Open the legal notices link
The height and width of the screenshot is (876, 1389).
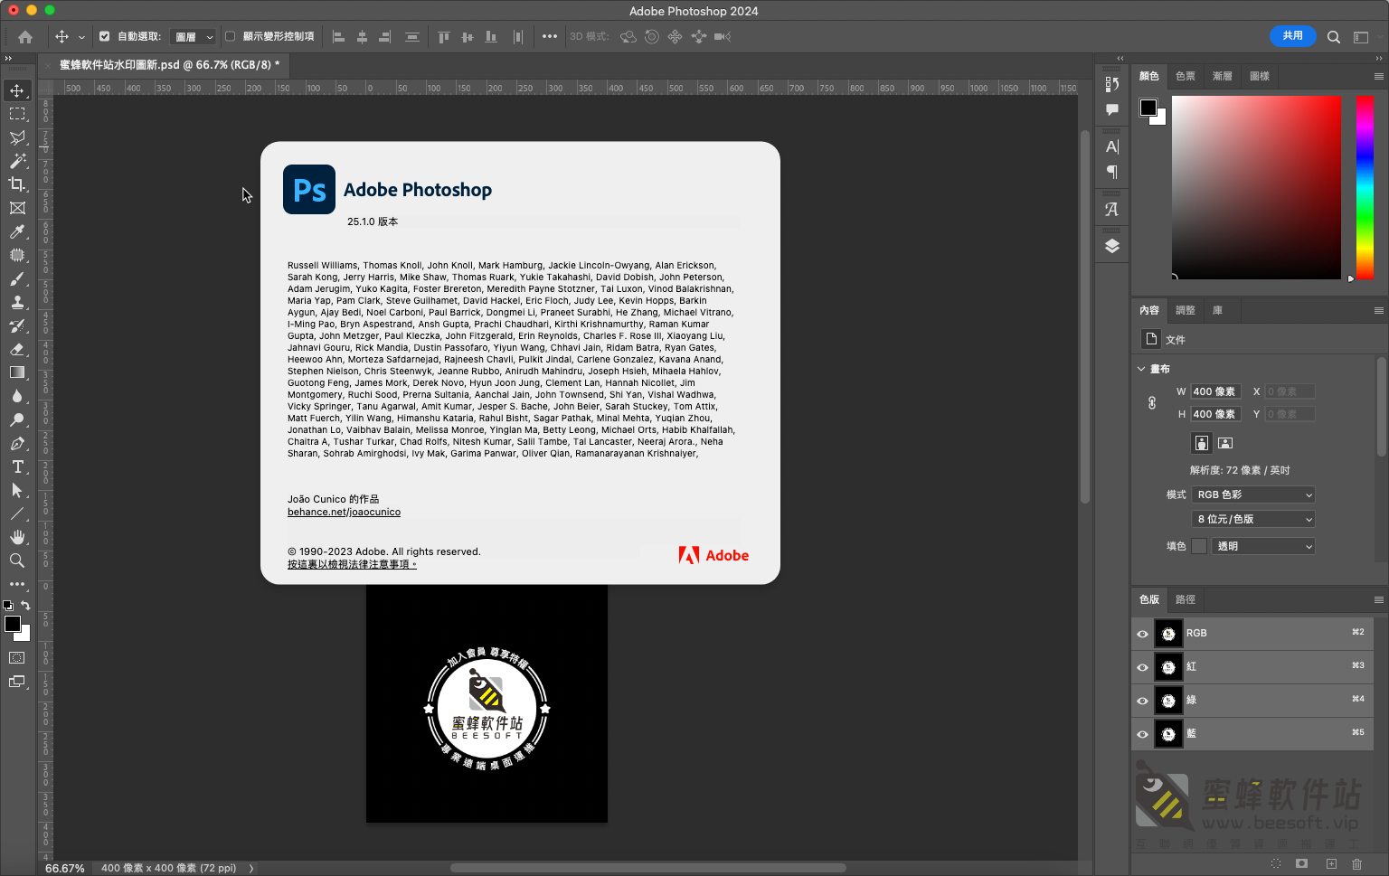pos(352,564)
